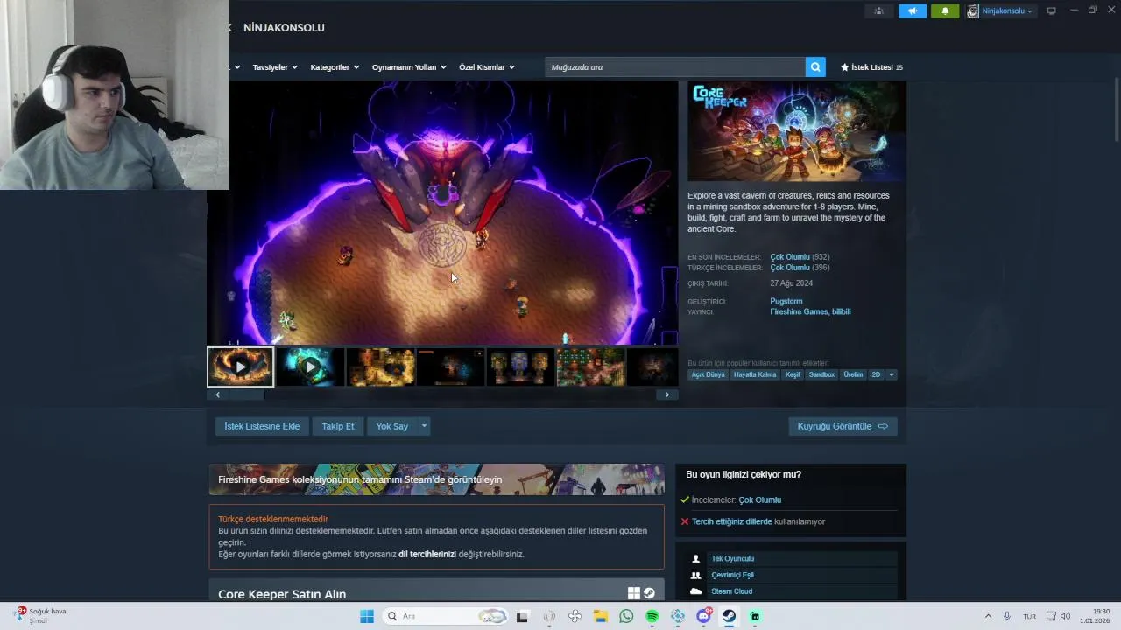Click the Yok Say button
Screen dimensions: 1121x630
(x=392, y=426)
